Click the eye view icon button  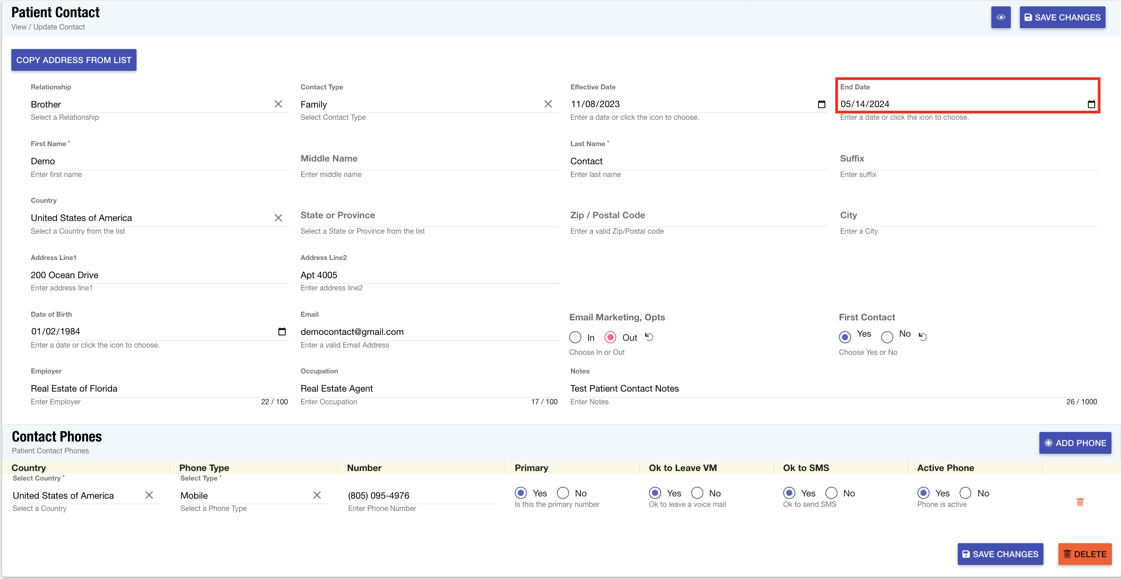point(1000,17)
